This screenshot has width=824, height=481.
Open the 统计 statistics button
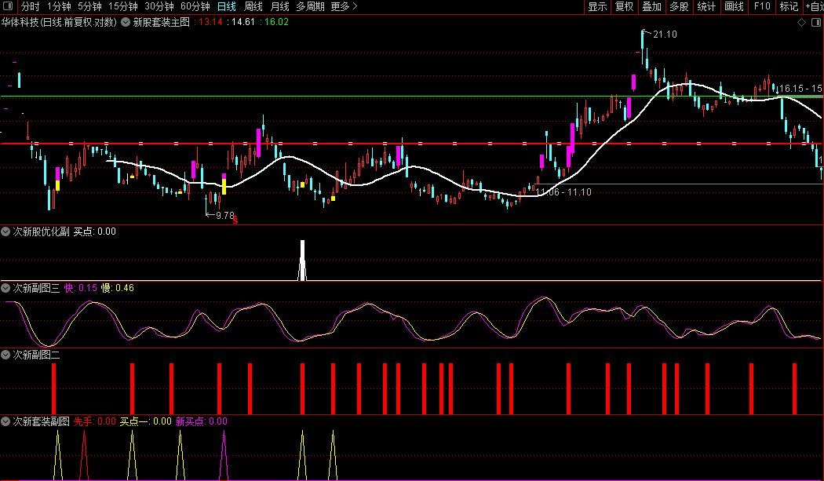(x=706, y=6)
